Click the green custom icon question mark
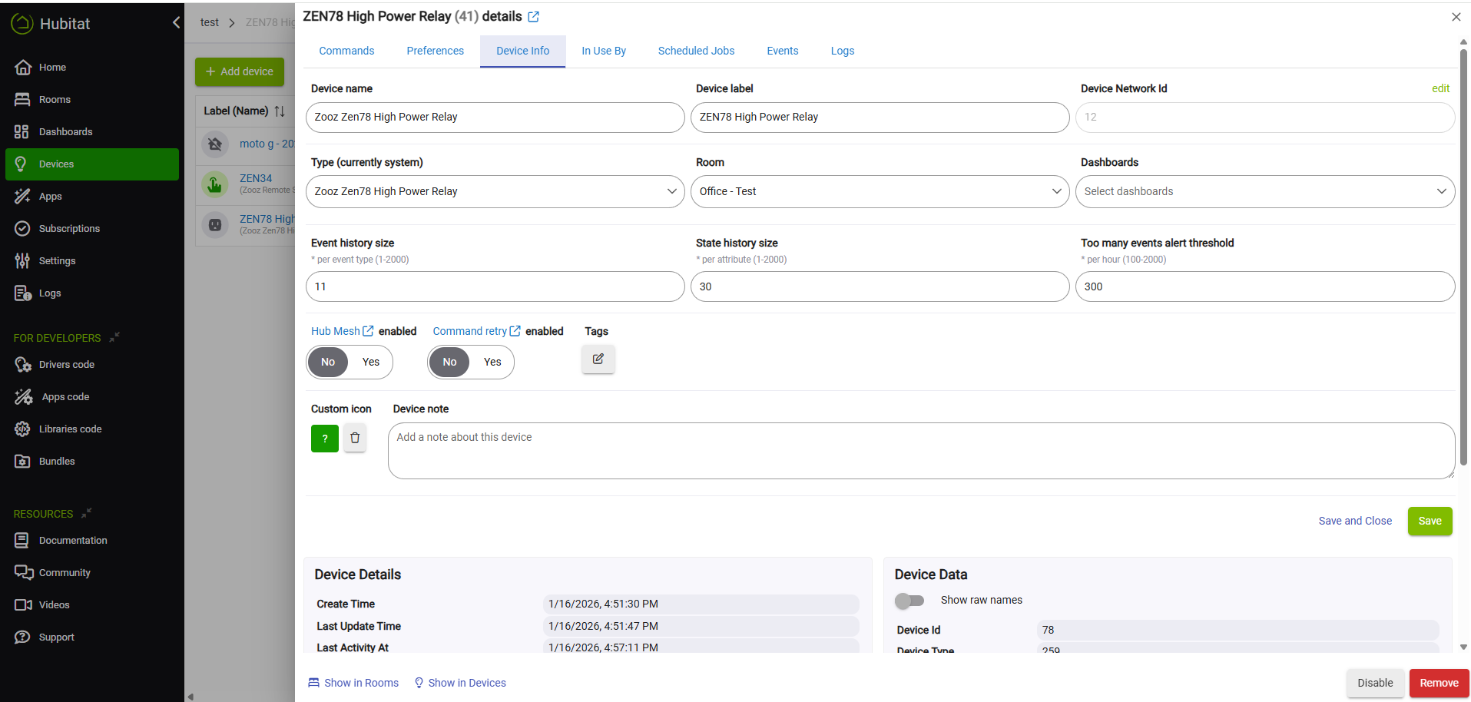 click(325, 439)
